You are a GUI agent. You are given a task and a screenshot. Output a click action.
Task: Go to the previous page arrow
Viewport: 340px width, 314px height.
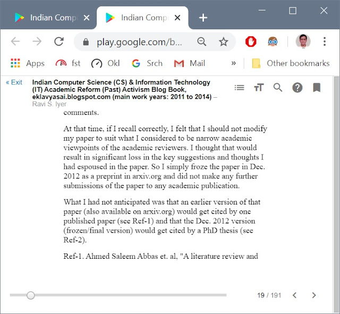tap(294, 295)
